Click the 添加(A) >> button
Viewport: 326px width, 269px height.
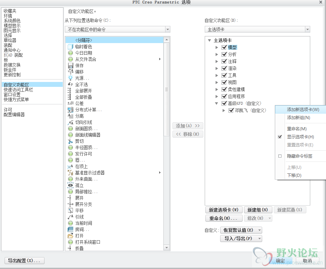click(188, 126)
